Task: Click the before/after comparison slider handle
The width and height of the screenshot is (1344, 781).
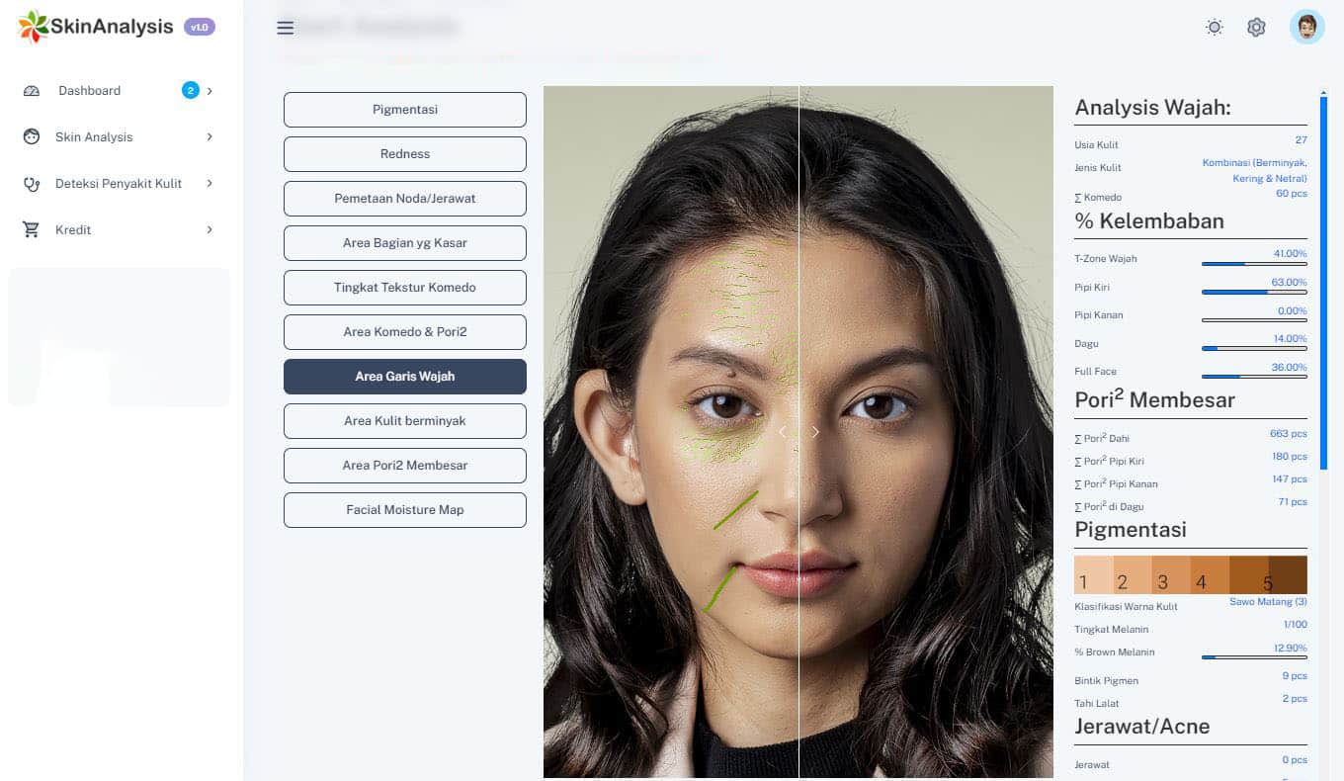Action: (x=798, y=432)
